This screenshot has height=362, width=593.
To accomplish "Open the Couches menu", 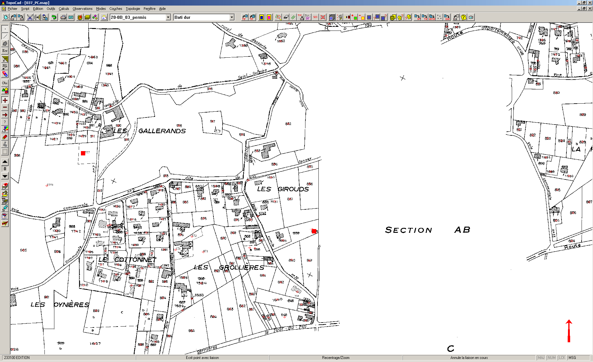I will pyautogui.click(x=116, y=9).
